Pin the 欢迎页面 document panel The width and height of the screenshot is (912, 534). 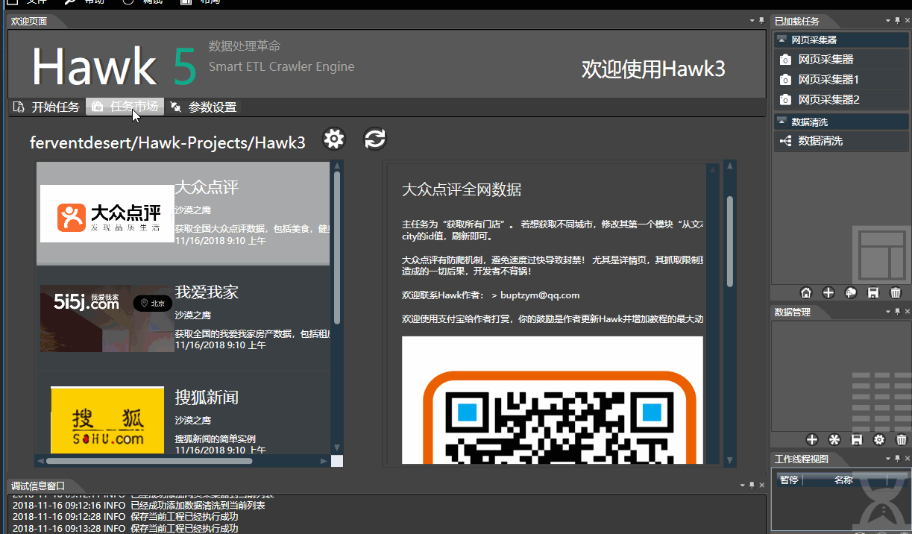pos(761,21)
